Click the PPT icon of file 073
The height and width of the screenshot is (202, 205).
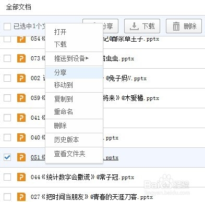[21, 58]
